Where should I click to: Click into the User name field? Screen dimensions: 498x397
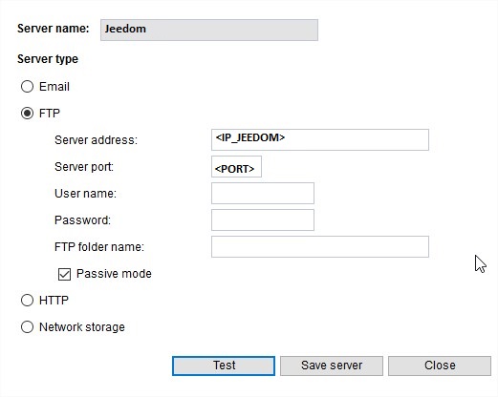(263, 193)
